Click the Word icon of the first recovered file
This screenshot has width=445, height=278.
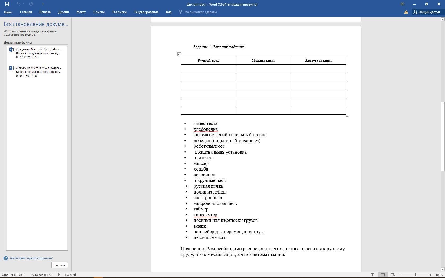(11, 50)
